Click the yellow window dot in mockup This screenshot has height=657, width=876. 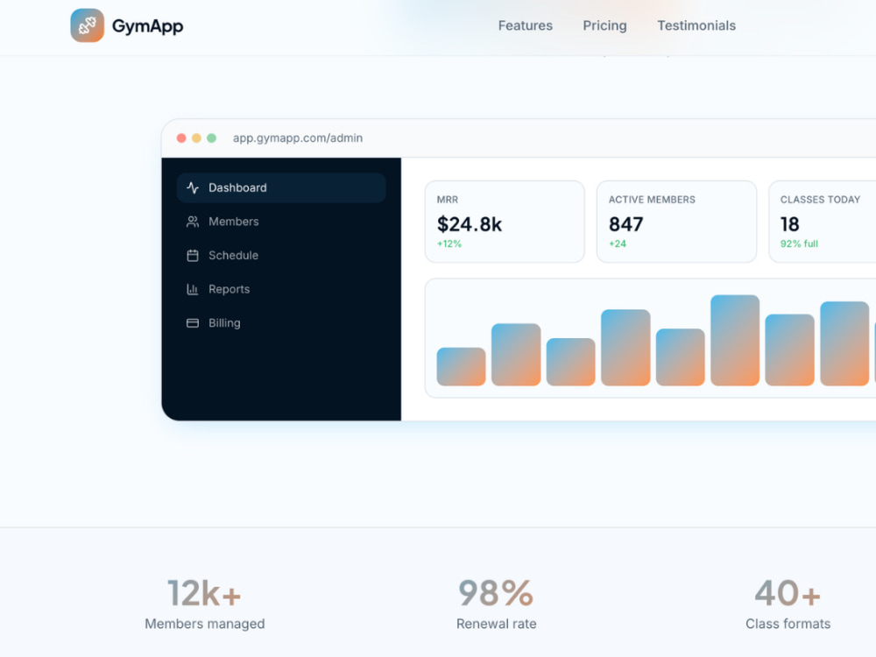pyautogui.click(x=196, y=138)
